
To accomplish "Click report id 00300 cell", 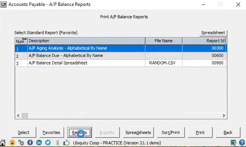I will point(204,48).
